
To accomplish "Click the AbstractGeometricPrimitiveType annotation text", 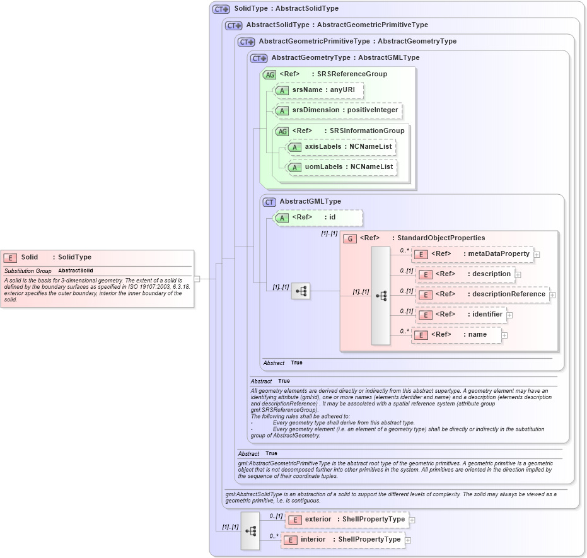I will tap(395, 470).
